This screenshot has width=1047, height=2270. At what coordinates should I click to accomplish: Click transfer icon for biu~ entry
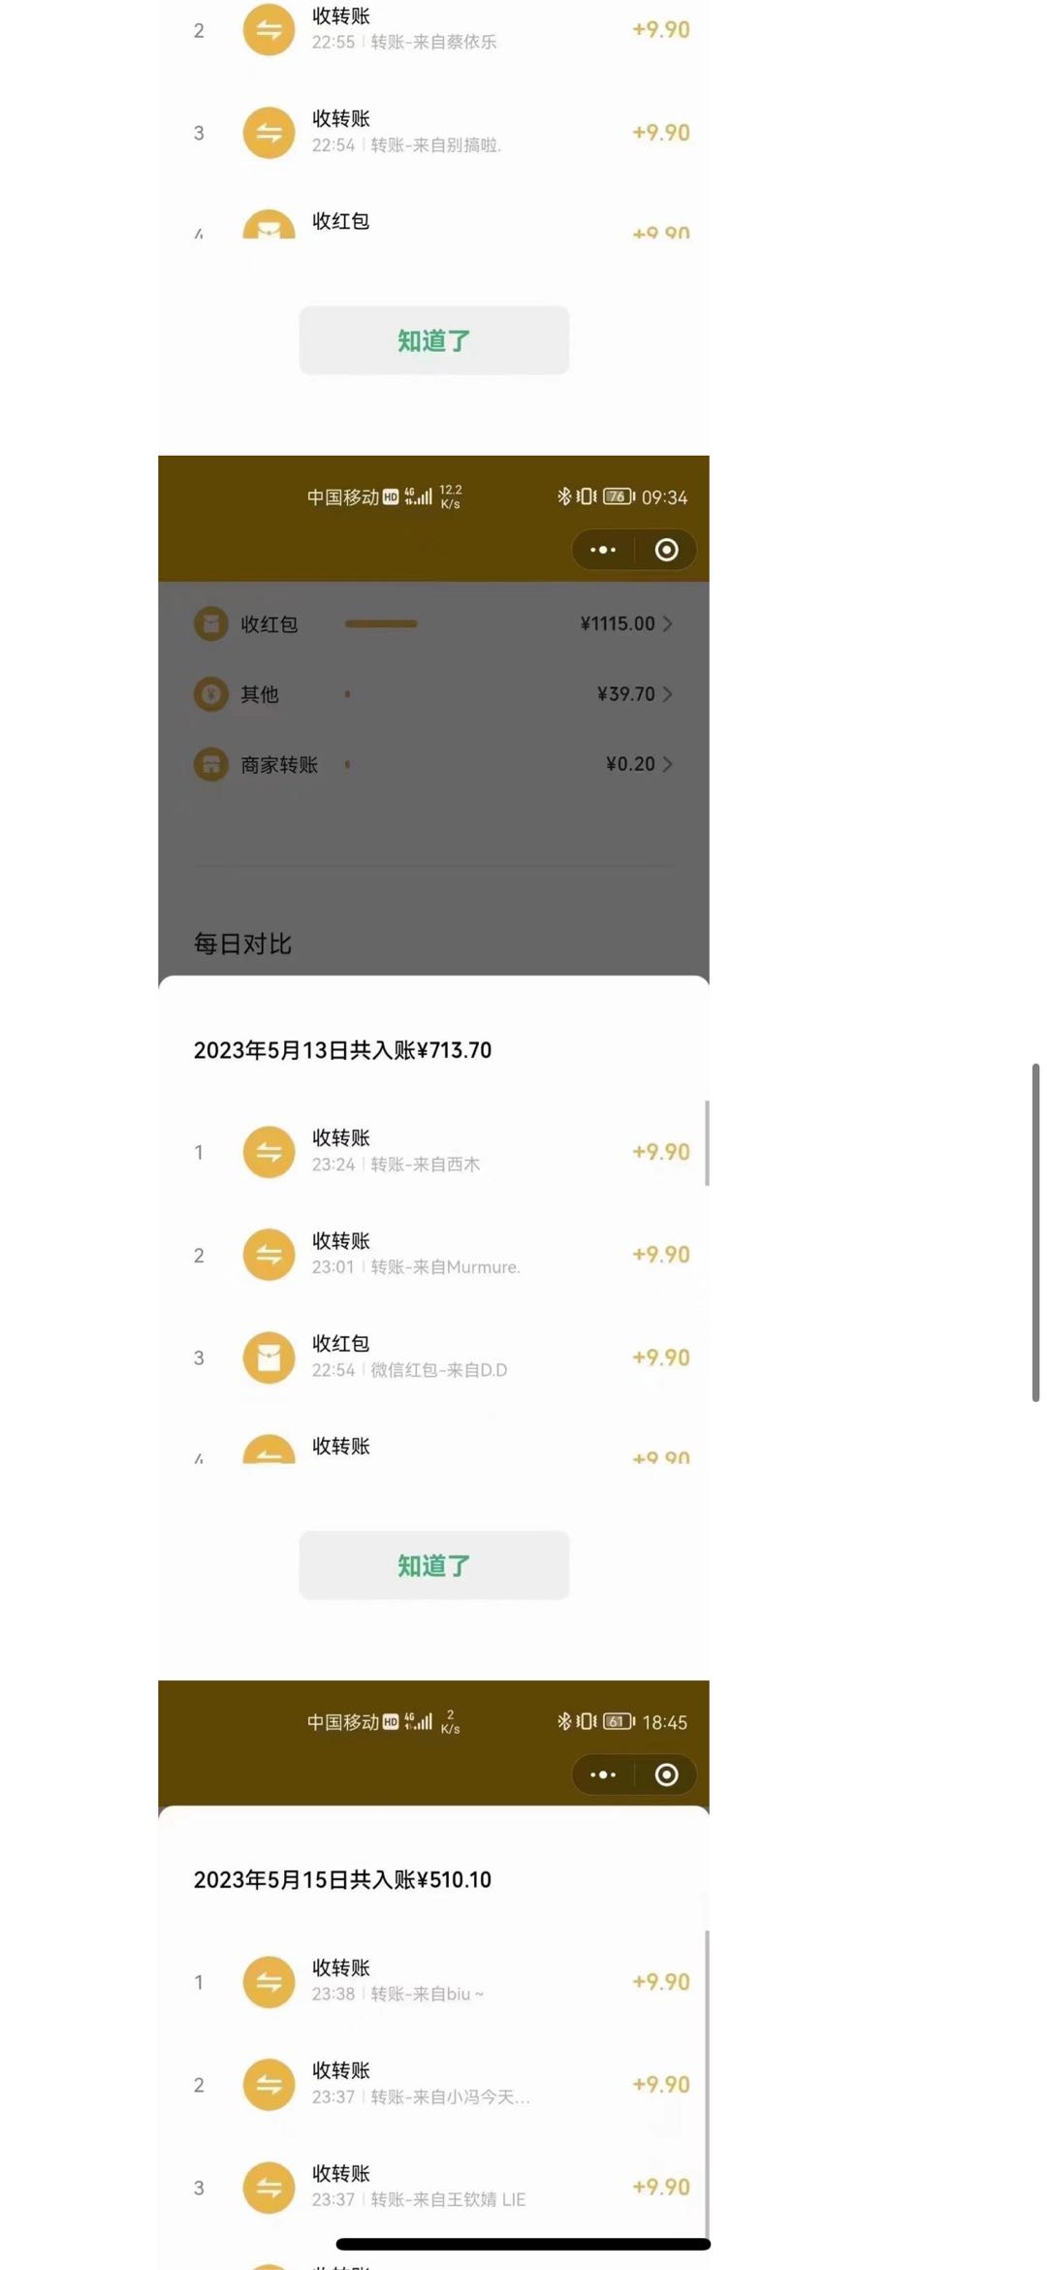click(x=269, y=1982)
